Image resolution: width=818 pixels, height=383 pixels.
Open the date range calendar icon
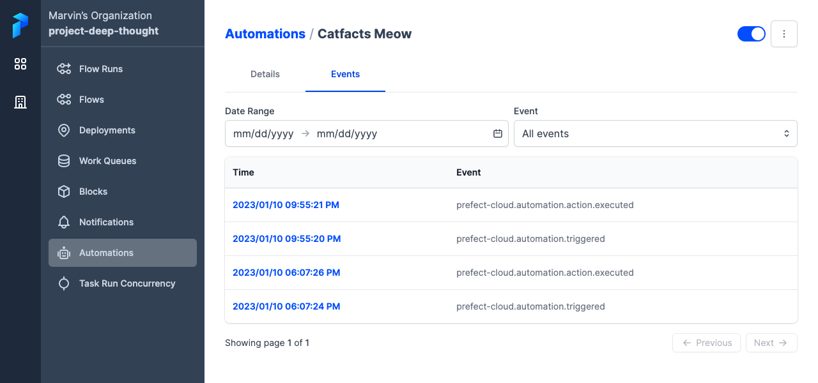tap(498, 133)
